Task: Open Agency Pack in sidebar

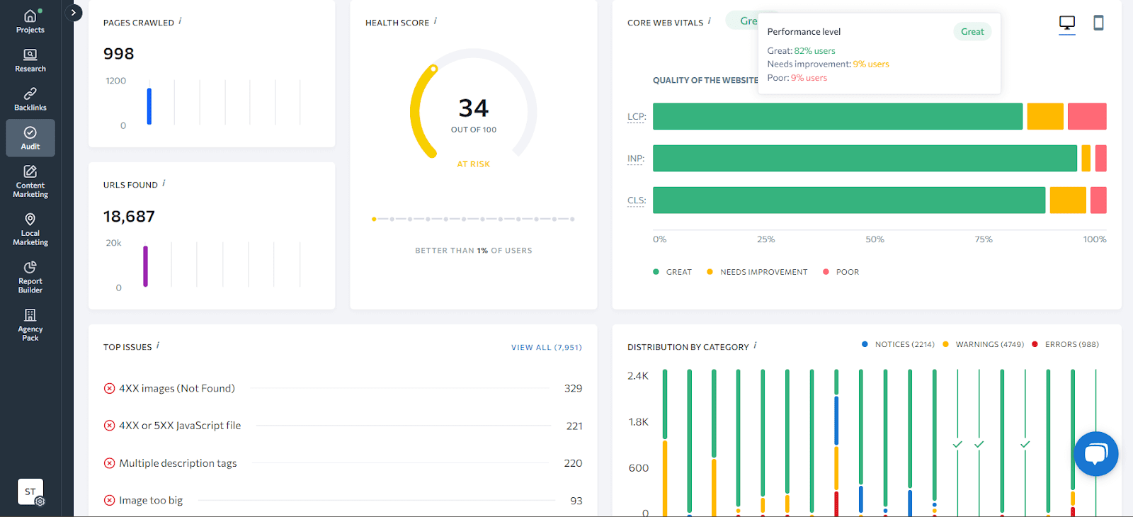Action: pyautogui.click(x=30, y=325)
